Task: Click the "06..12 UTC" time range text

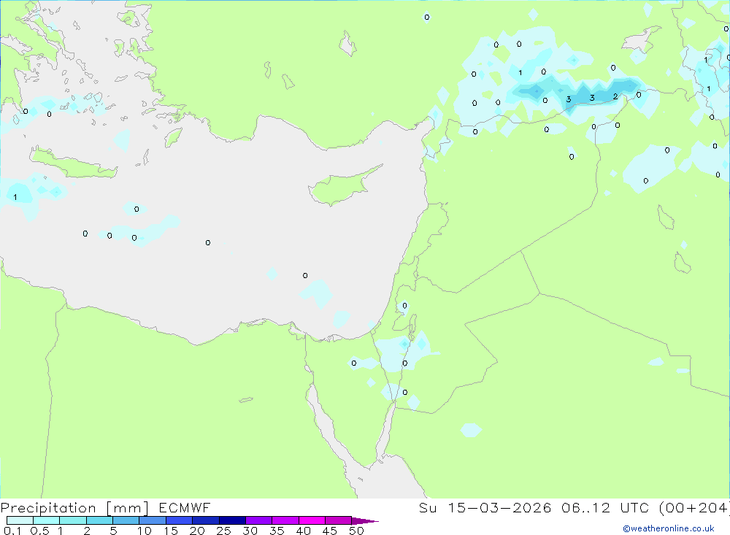Action: tap(605, 507)
